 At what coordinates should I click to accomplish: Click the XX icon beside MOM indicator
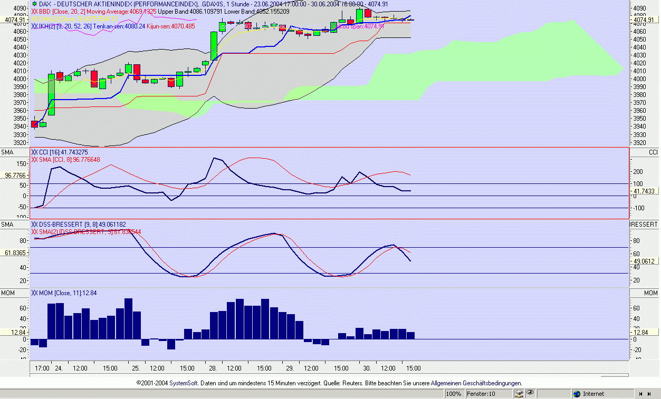click(x=34, y=293)
